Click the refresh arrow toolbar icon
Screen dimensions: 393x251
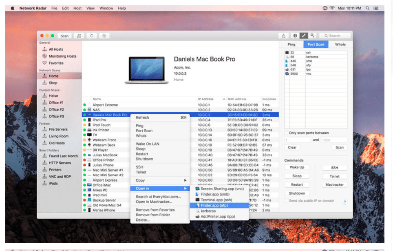(x=91, y=36)
